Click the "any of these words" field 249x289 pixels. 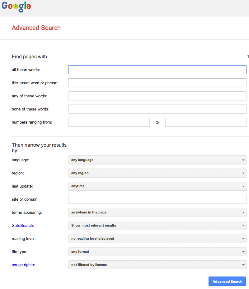(157, 96)
